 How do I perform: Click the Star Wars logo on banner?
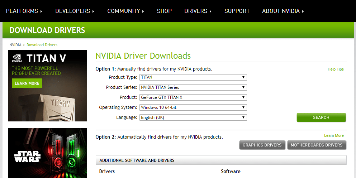pyautogui.click(x=27, y=157)
